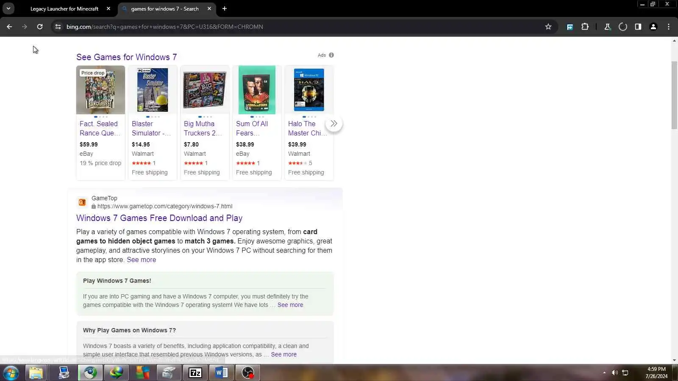Open the See Games for Windows 7 heading
Screen dimensions: 678x381
126,57
